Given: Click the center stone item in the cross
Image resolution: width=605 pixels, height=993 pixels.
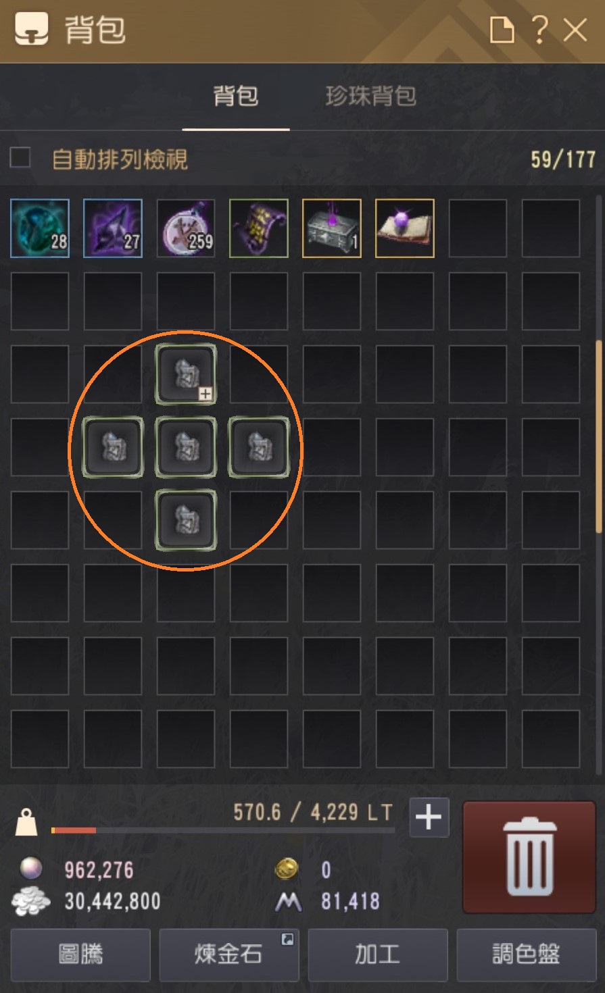Looking at the screenshot, I should 186,447.
